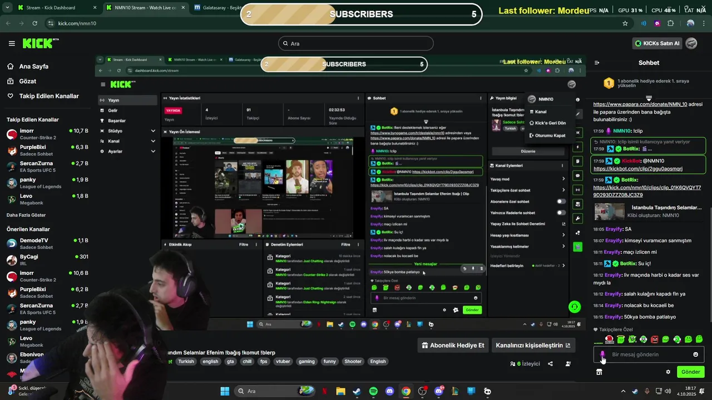Click the Windows Start button
This screenshot has height=400, width=712.
[225, 391]
